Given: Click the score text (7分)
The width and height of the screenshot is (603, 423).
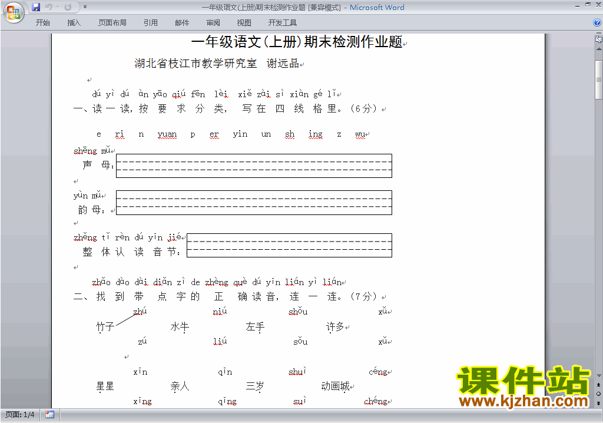Looking at the screenshot, I should point(363,296).
